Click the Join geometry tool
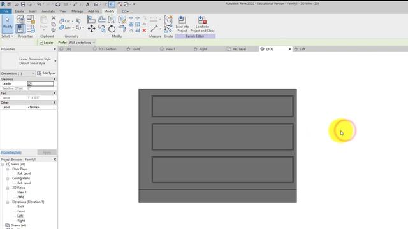Viewport: 408px width, 229px height. pyautogui.click(x=64, y=27)
